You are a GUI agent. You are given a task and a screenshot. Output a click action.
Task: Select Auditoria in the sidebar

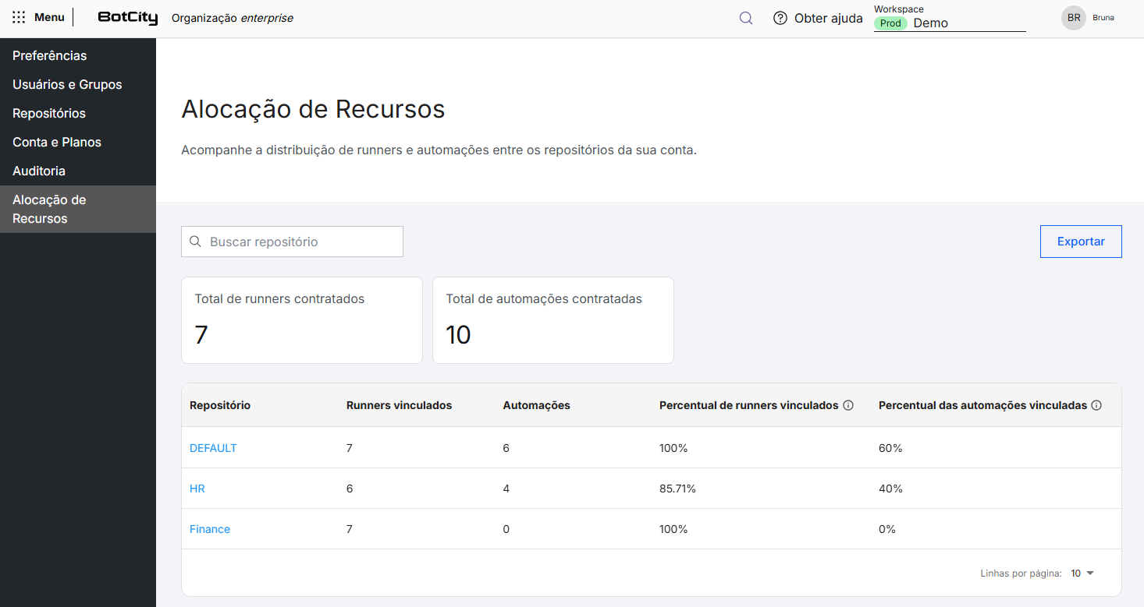coord(78,171)
